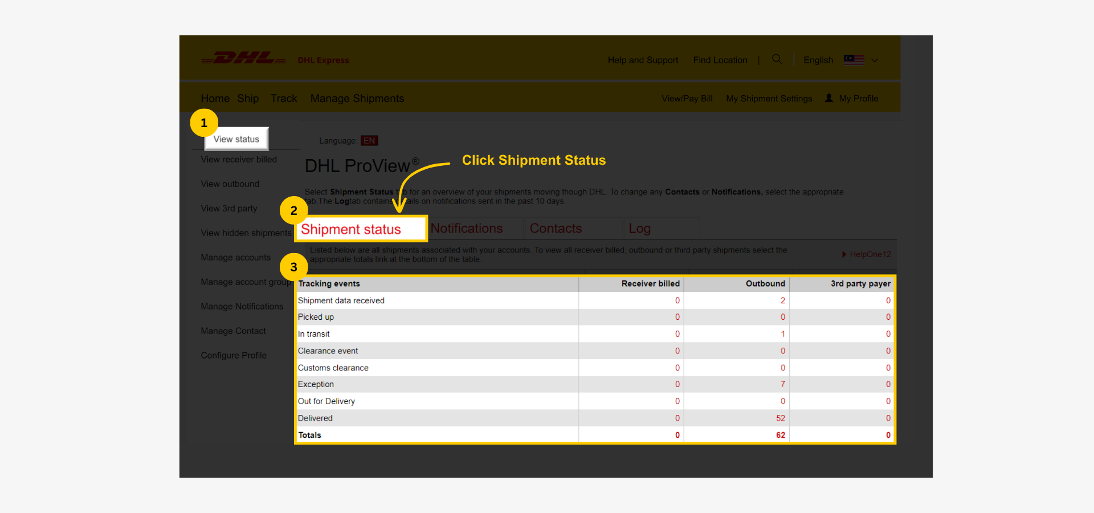Click Totals row label
The image size is (1094, 513).
[309, 435]
